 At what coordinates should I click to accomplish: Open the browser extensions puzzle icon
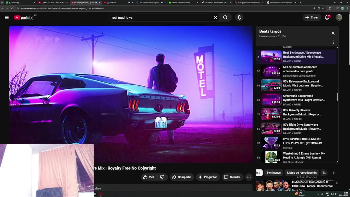pos(330,8)
